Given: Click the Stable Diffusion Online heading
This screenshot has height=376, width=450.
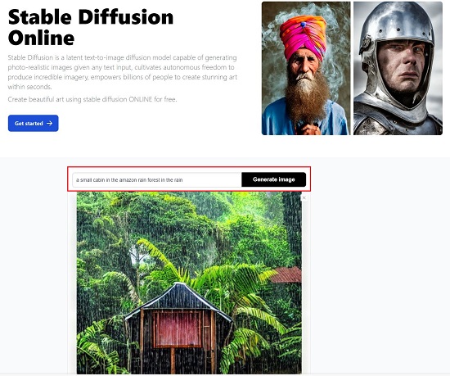Looking at the screenshot, I should [x=91, y=27].
